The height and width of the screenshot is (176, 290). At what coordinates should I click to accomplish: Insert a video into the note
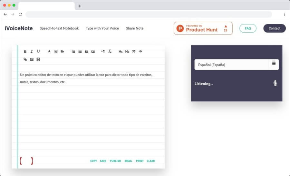pos(38,59)
